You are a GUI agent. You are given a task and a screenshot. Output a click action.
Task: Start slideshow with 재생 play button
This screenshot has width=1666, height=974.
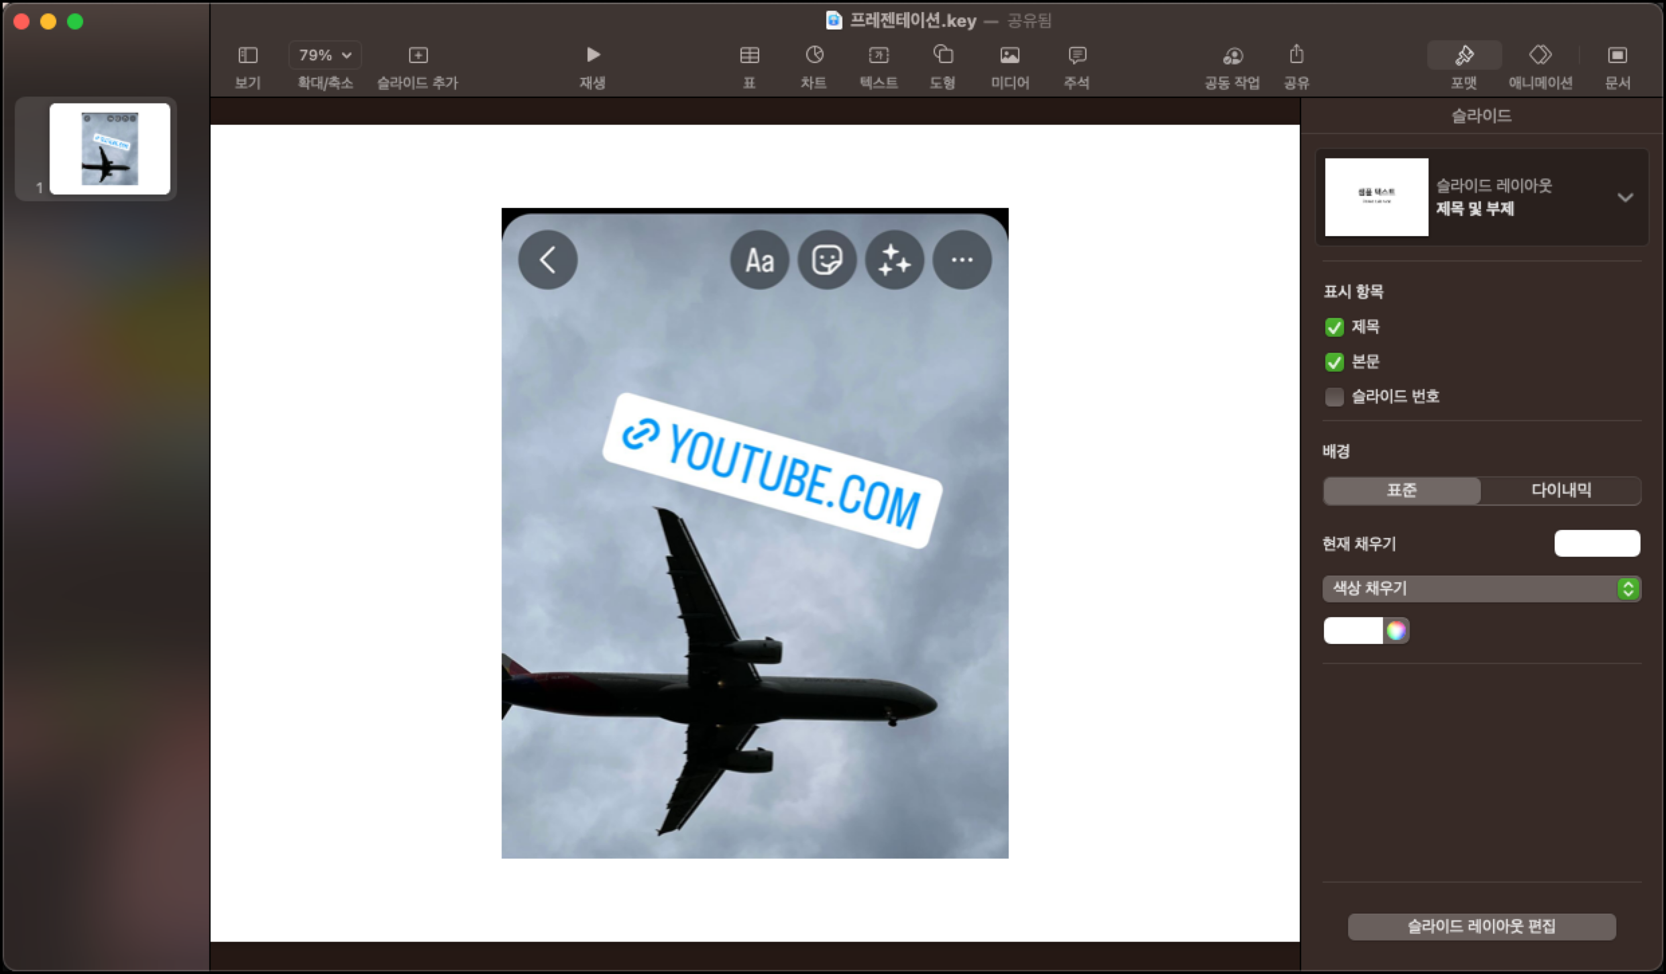593,54
